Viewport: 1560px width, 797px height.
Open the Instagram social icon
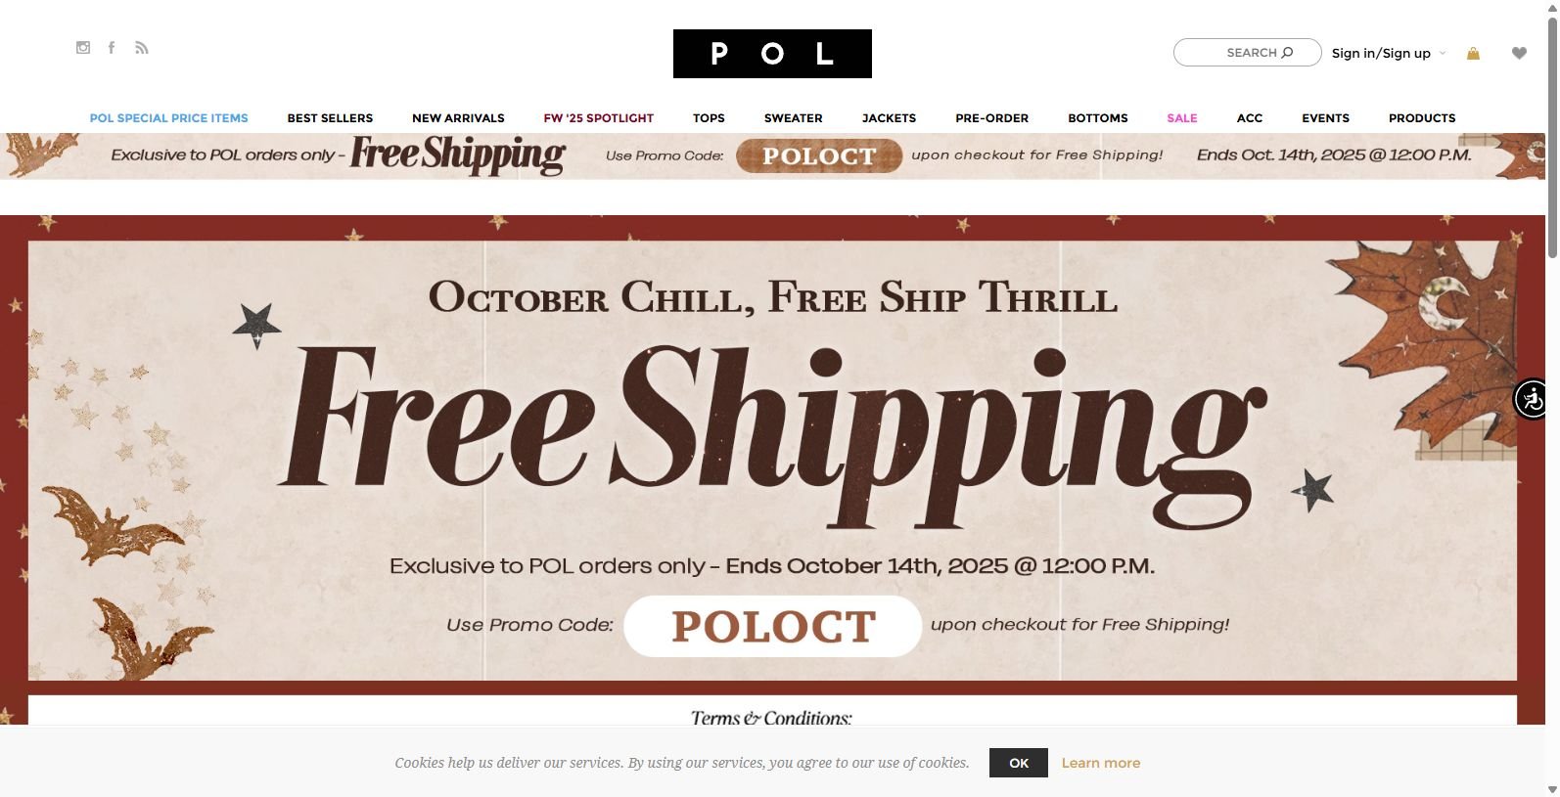[x=83, y=47]
